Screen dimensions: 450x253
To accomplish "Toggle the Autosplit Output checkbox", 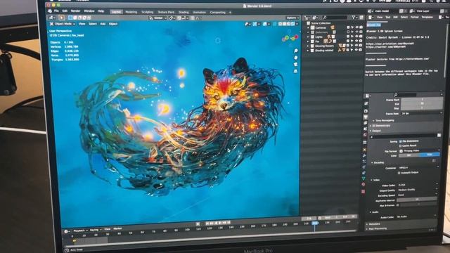I will [399, 173].
